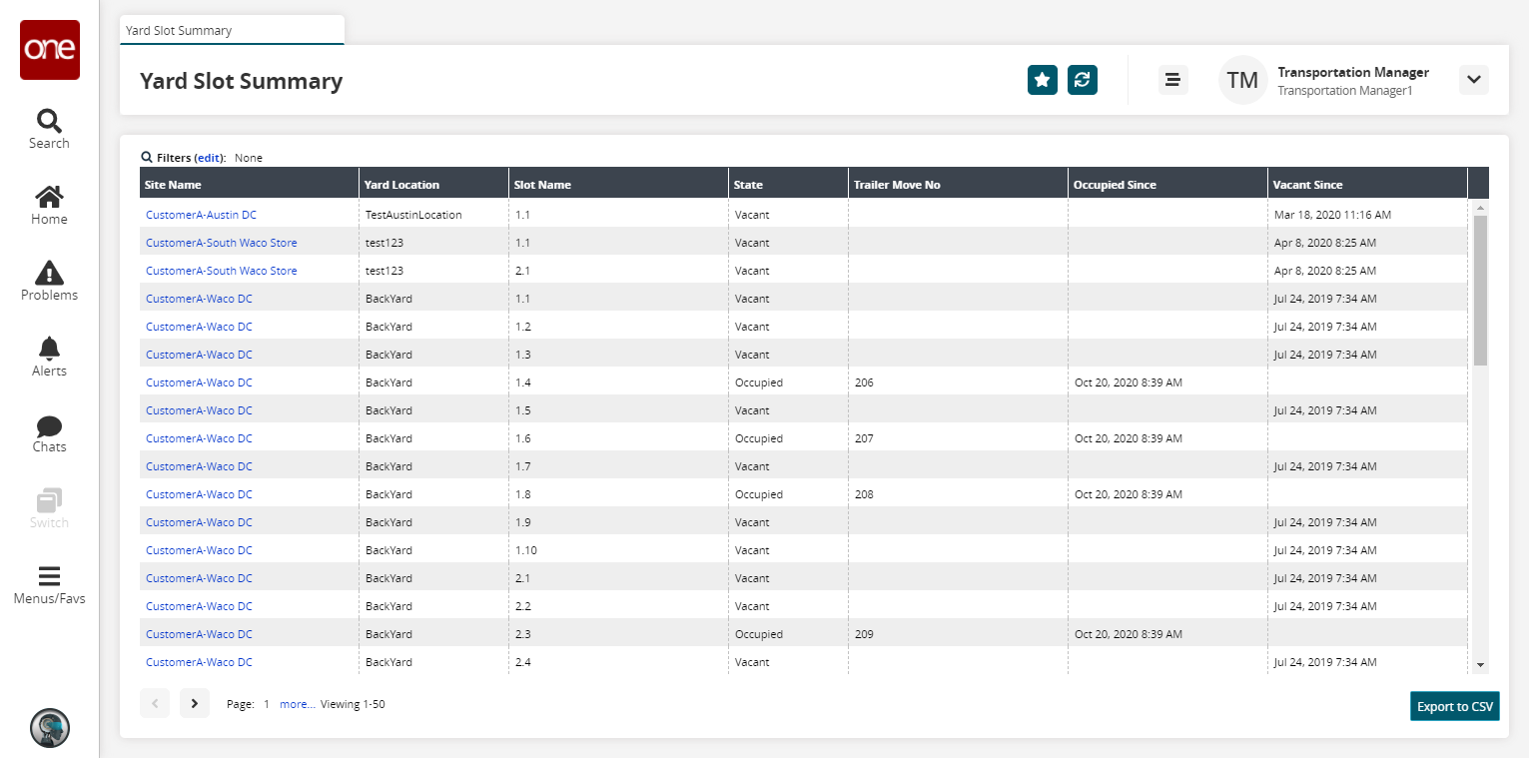
Task: Sort by the Site Name column header
Action: 250,185
